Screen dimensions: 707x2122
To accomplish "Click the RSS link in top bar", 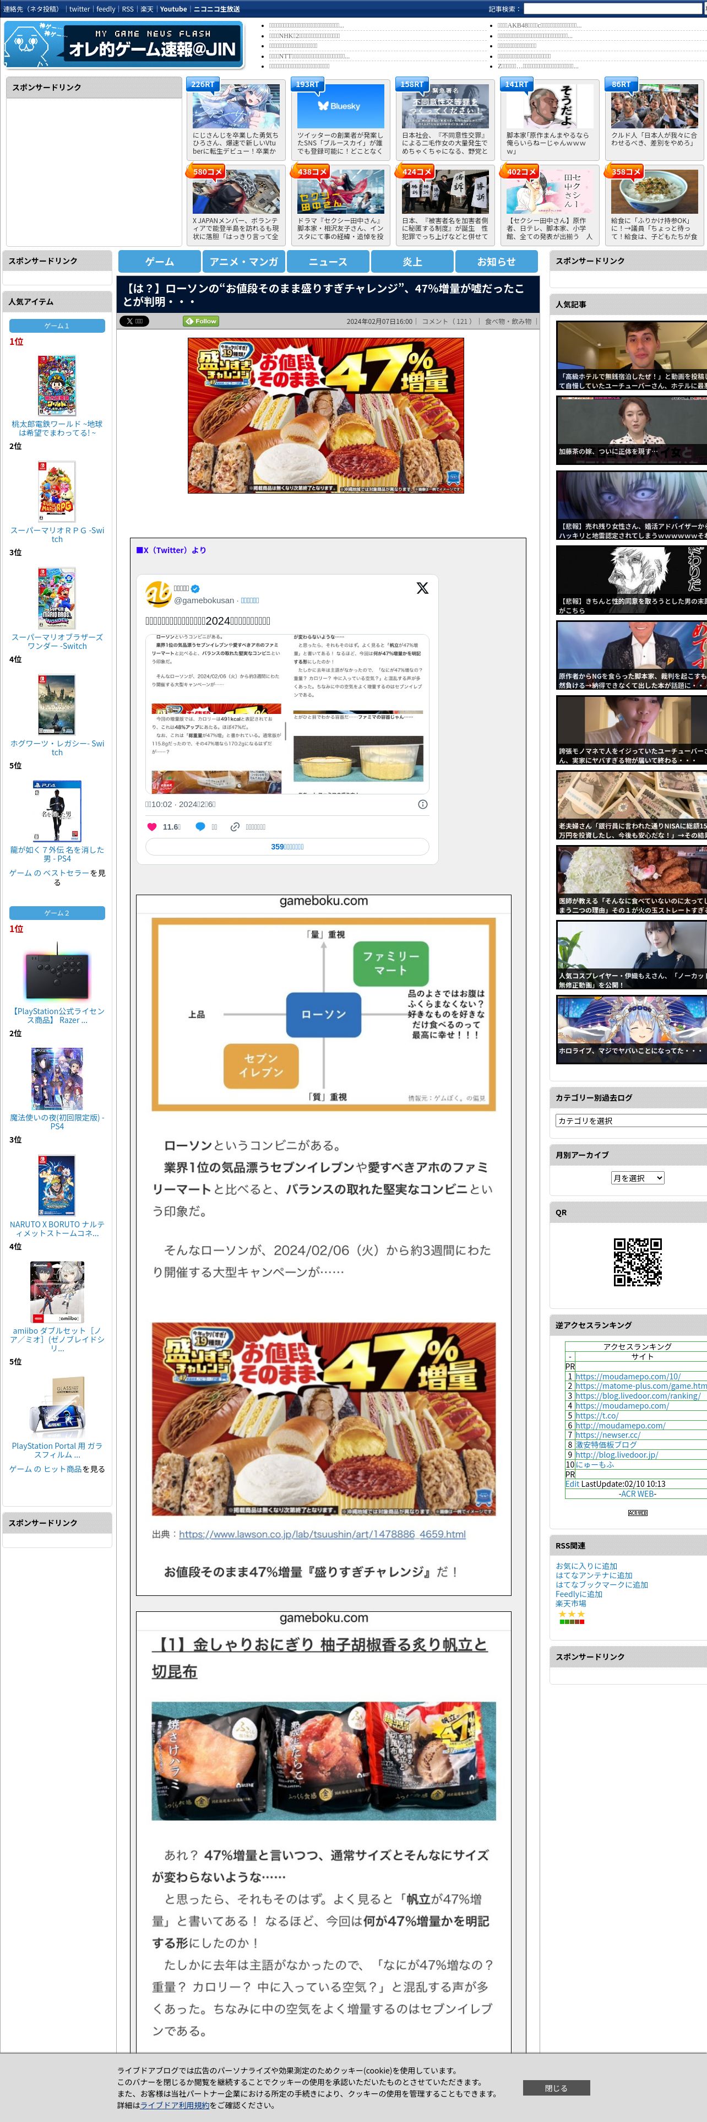I will click(x=128, y=9).
